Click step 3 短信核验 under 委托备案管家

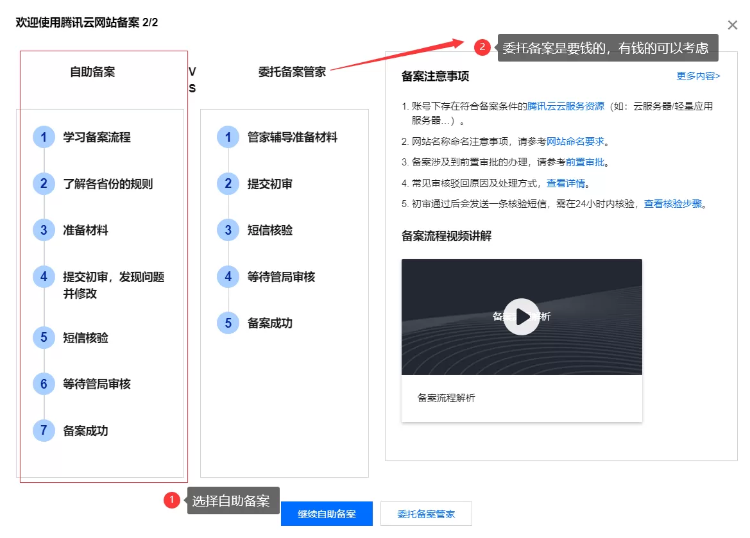pyautogui.click(x=227, y=230)
